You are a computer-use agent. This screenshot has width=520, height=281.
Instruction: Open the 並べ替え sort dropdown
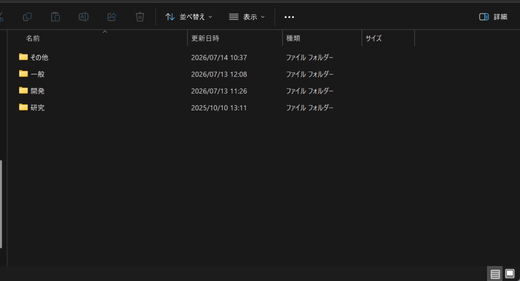pyautogui.click(x=189, y=17)
